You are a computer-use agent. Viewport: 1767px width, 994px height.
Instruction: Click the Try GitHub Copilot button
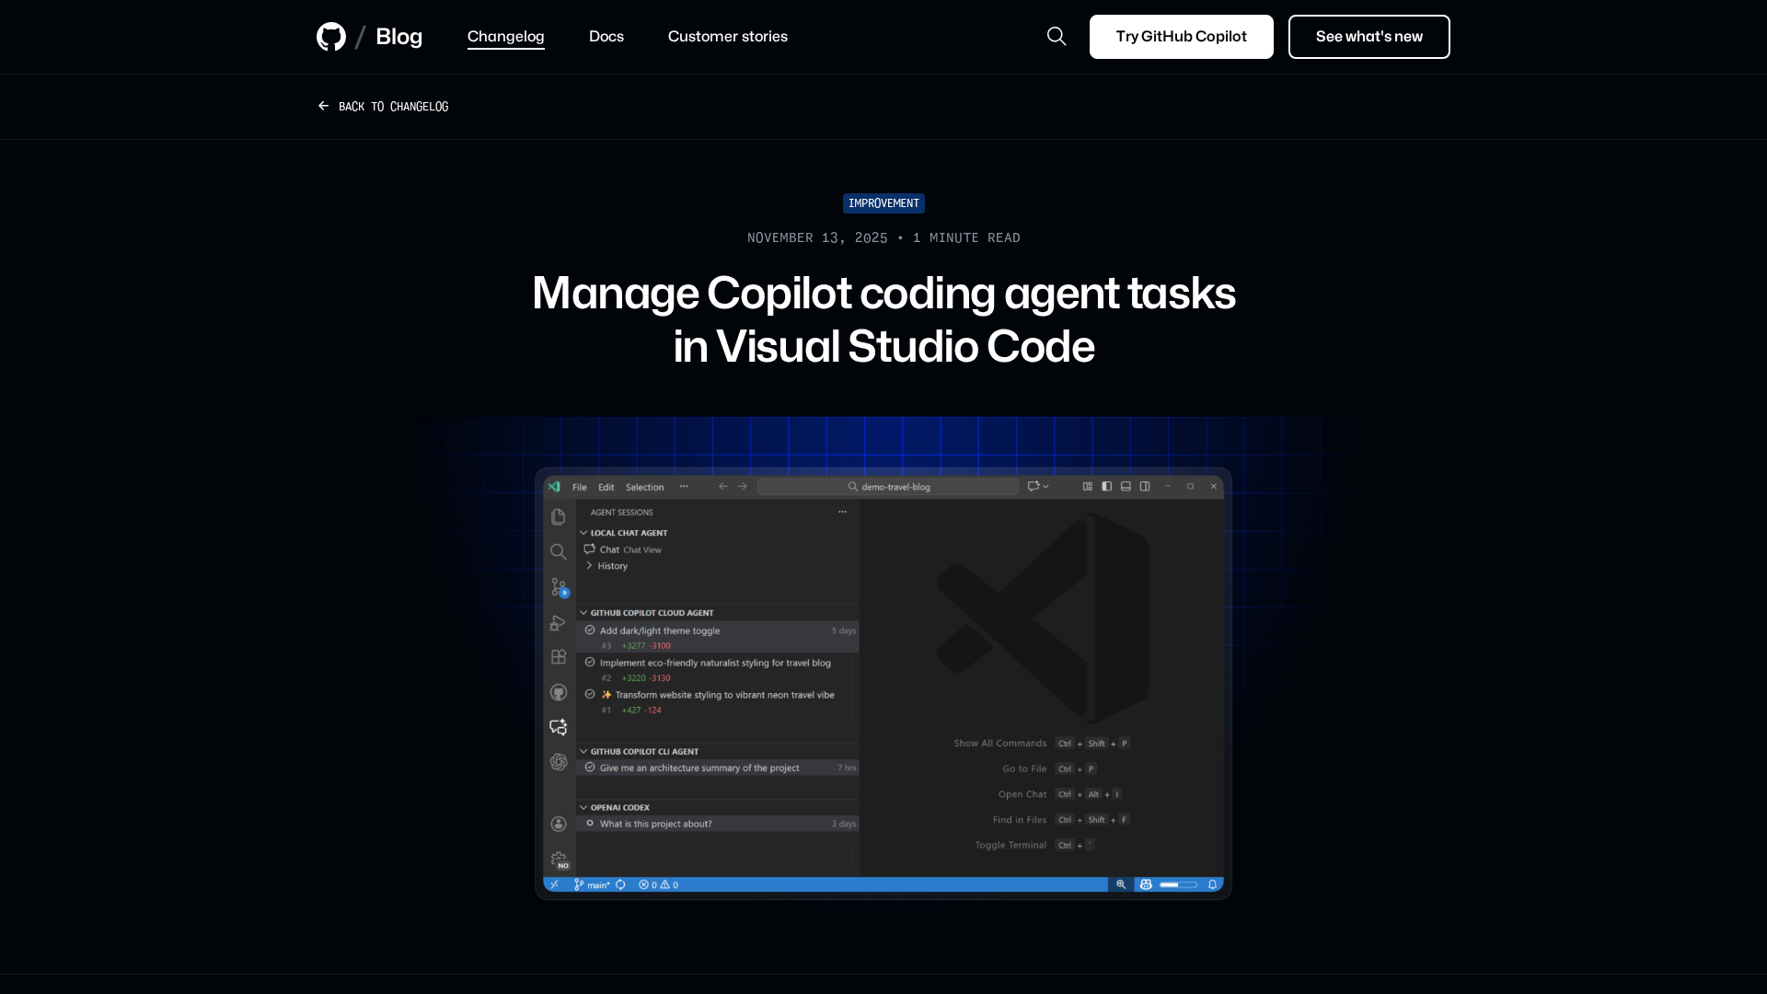pyautogui.click(x=1181, y=37)
